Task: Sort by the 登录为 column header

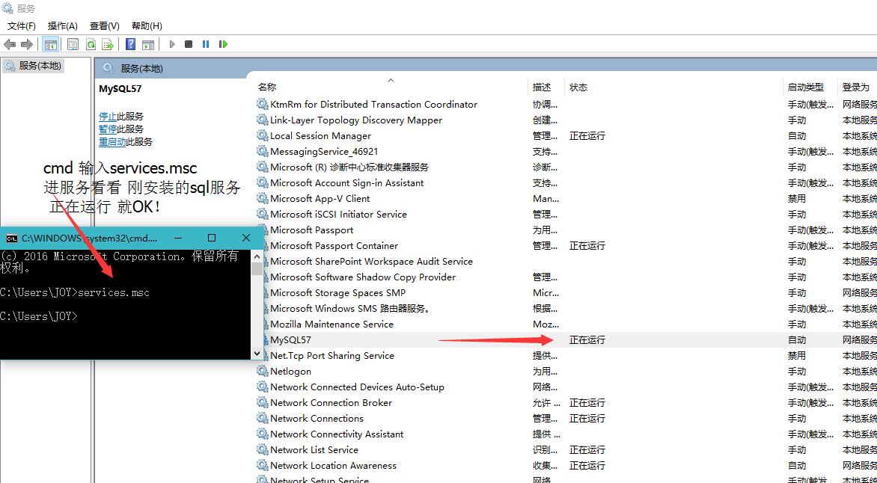Action: click(x=856, y=87)
